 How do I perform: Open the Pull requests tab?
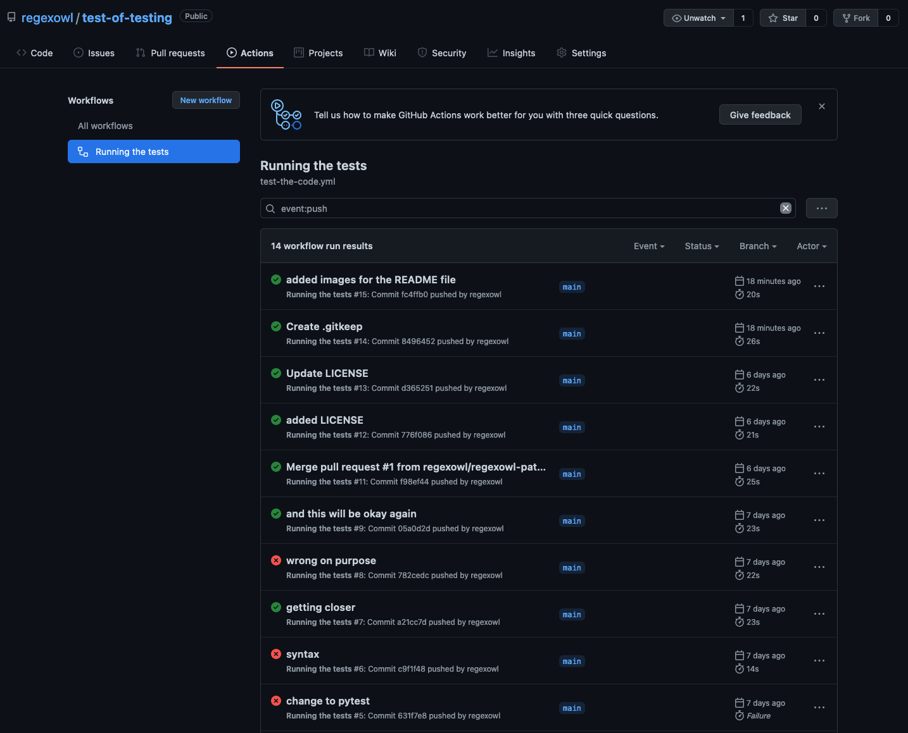tap(170, 53)
